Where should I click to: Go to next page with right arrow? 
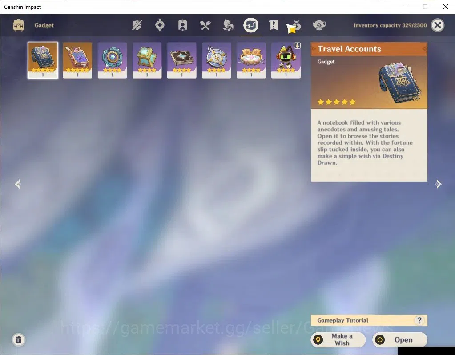coord(438,184)
